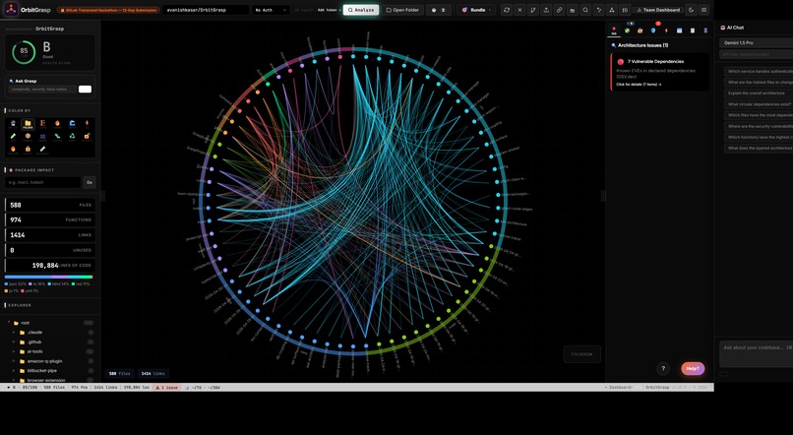The height and width of the screenshot is (435, 793).
Task: Open the blue shield security tab
Action: point(653,31)
